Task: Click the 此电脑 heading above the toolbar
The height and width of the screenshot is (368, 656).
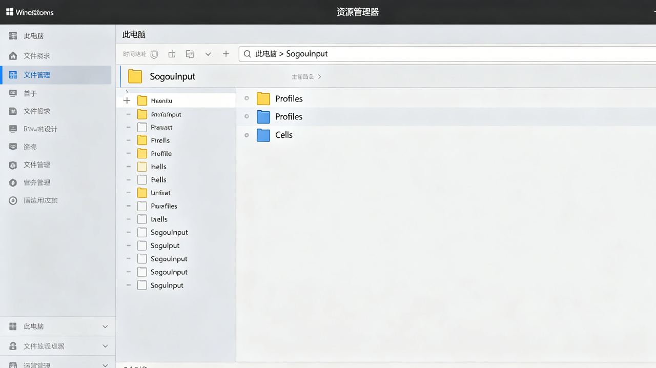Action: tap(134, 35)
